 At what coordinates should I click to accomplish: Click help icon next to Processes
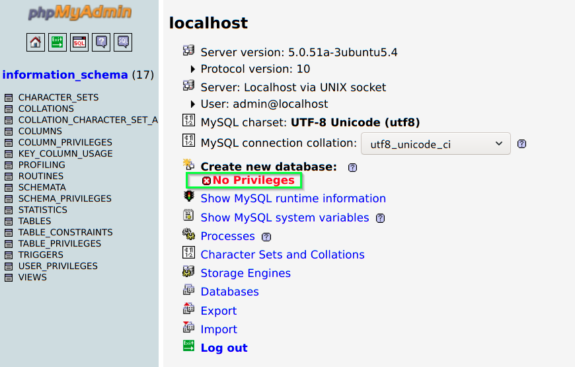click(x=266, y=237)
